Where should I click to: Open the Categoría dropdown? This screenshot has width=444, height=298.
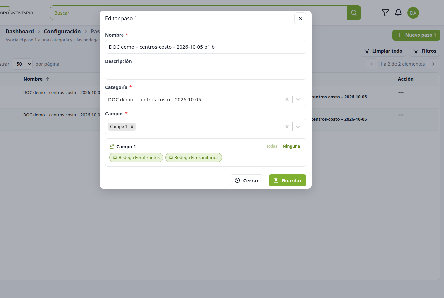298,99
